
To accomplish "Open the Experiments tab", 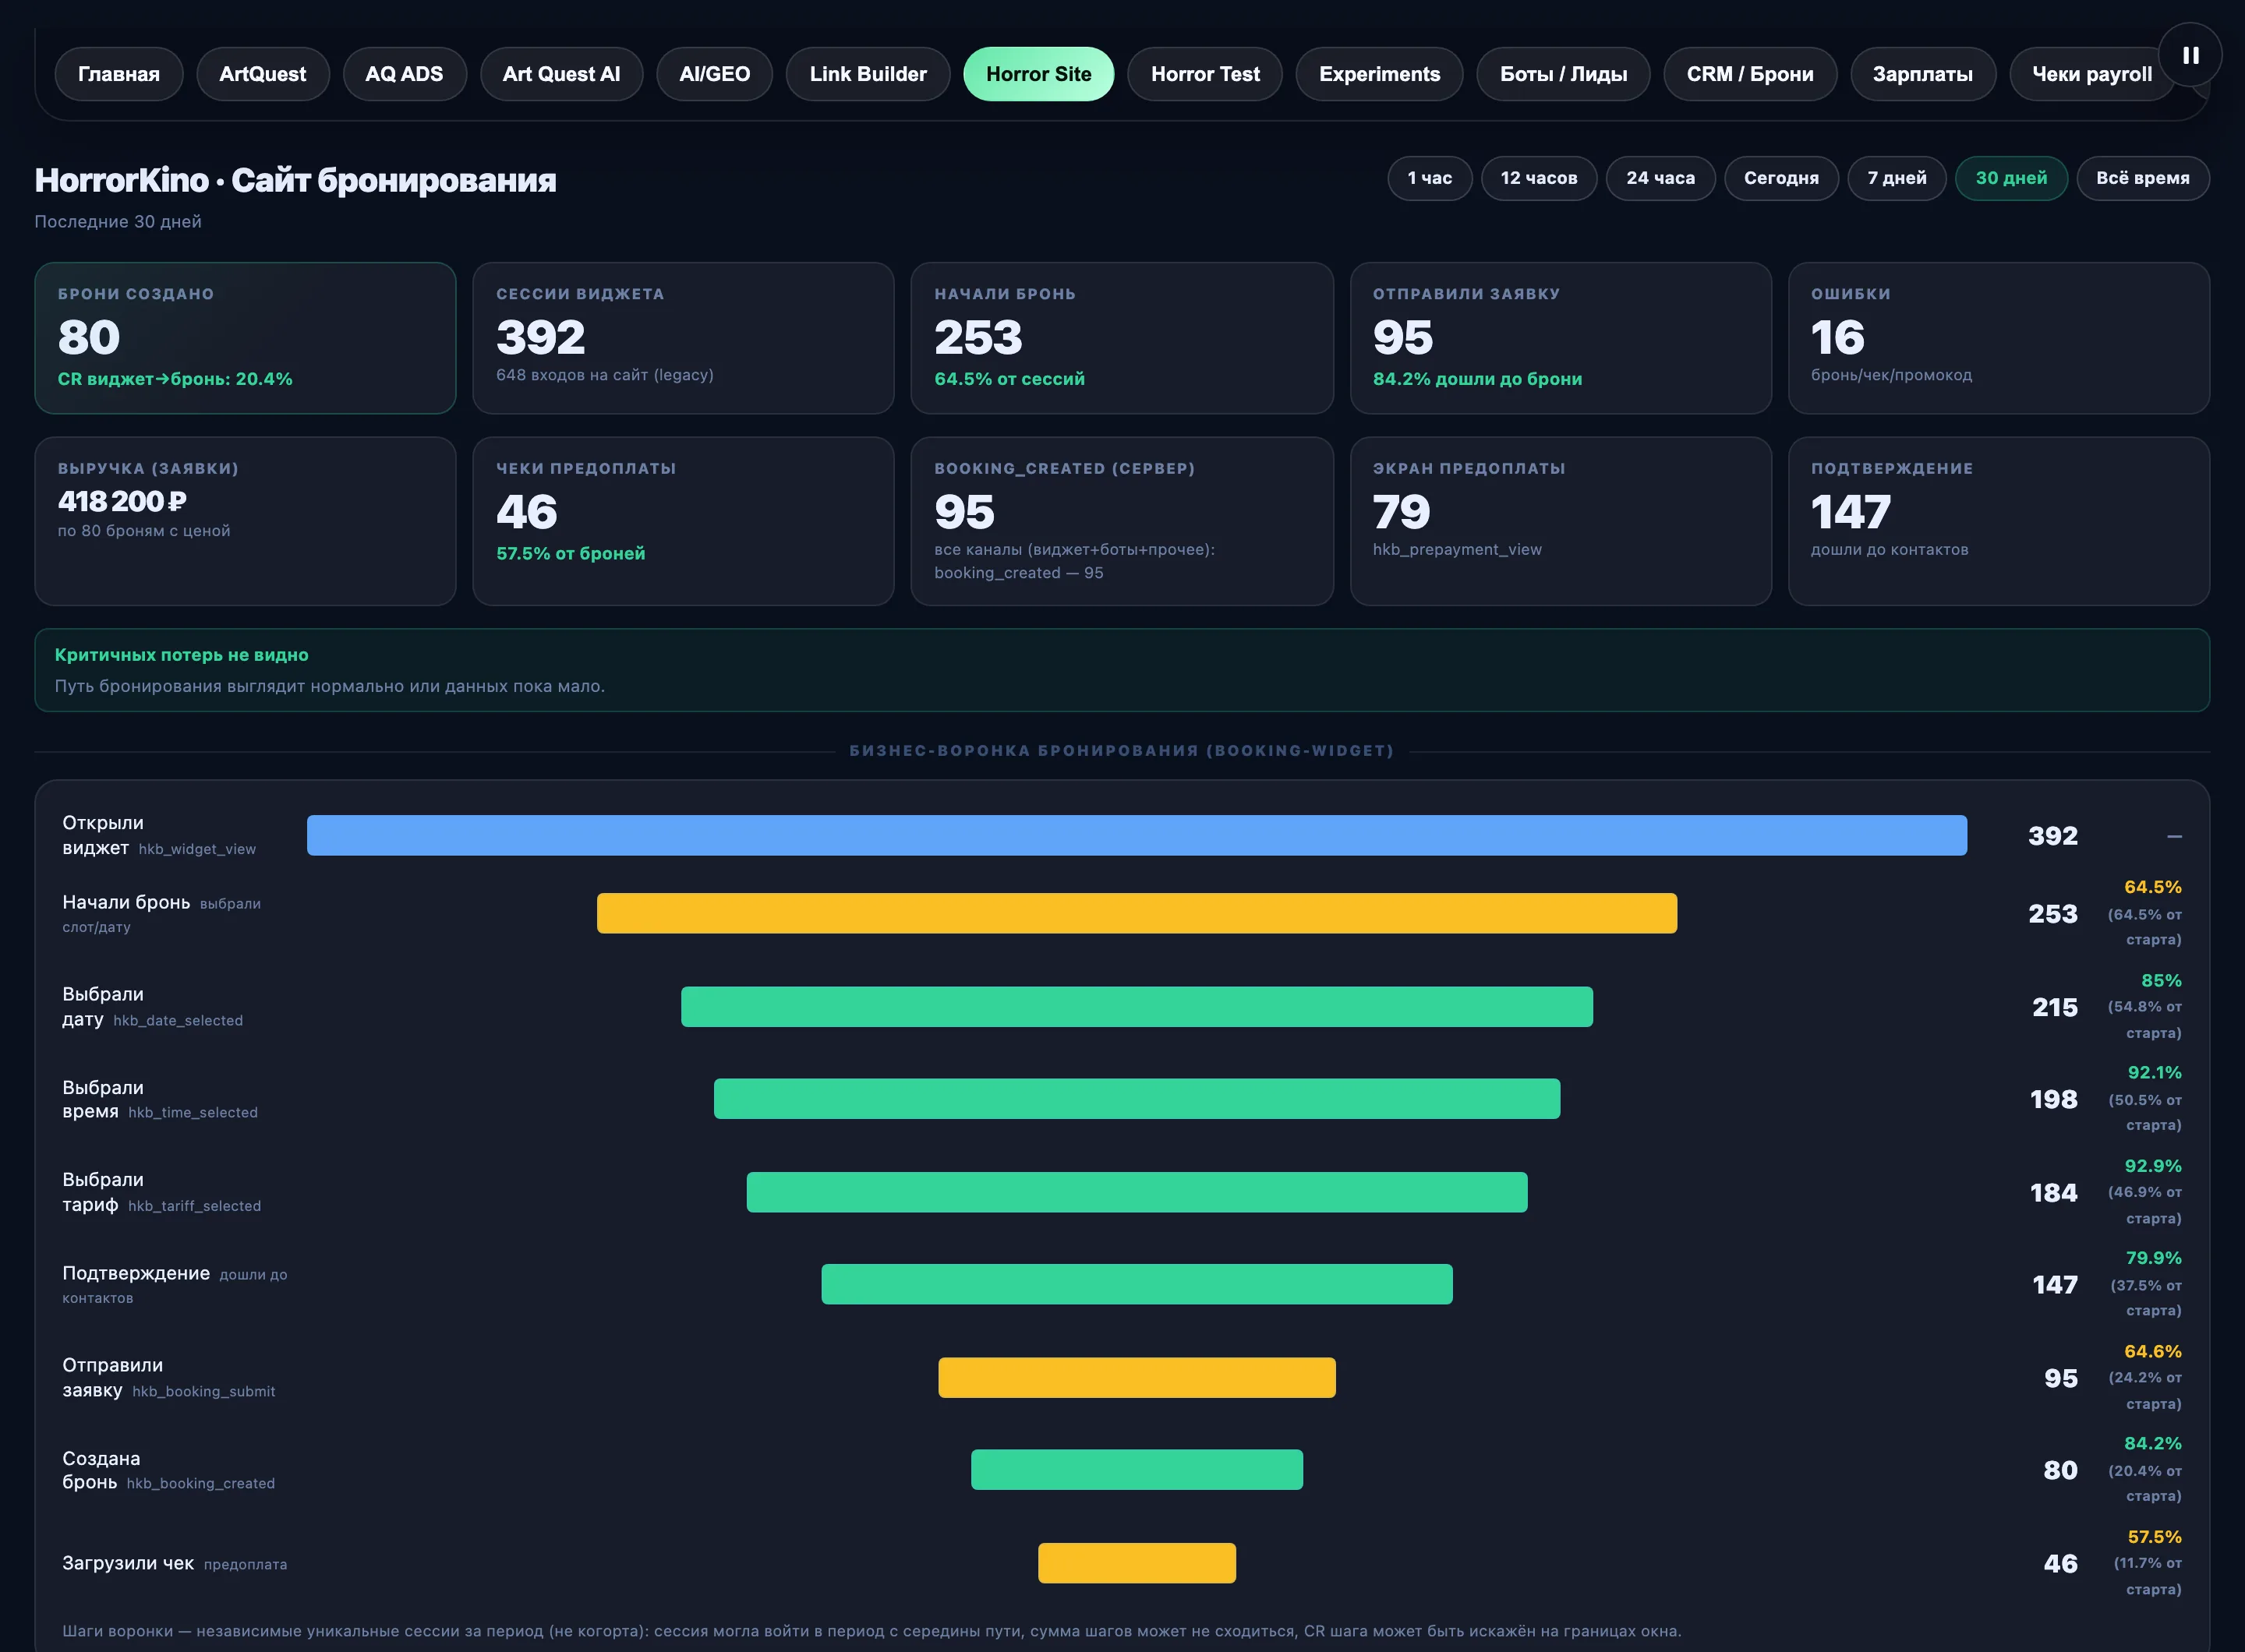I will (1379, 74).
